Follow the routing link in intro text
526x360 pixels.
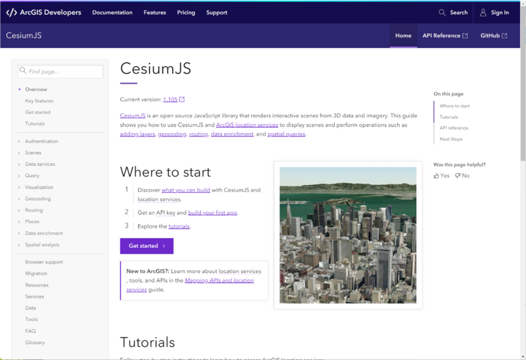pos(199,134)
